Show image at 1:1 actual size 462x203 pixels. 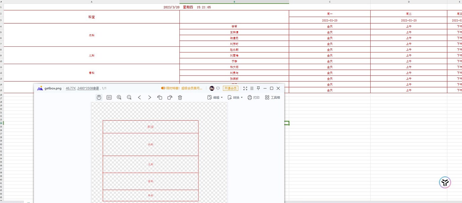point(109,97)
